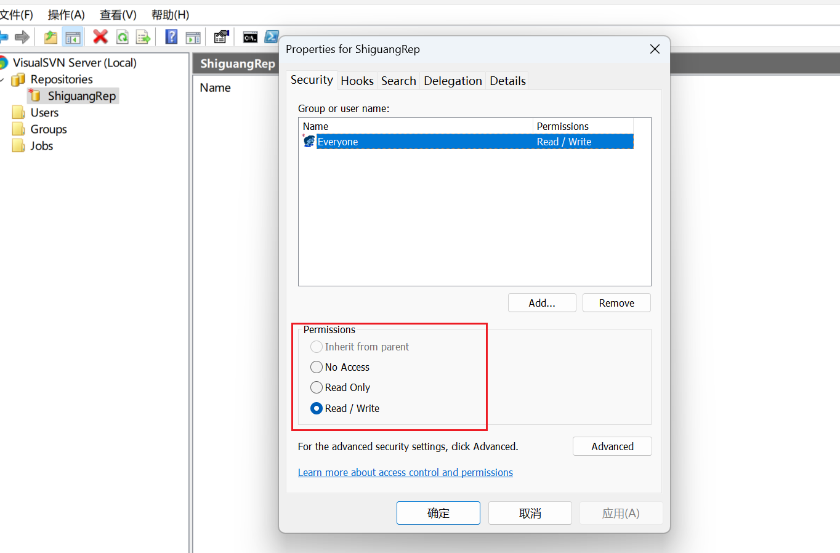Click the Name column header in the main pane
This screenshot has width=840, height=553.
[x=215, y=88]
